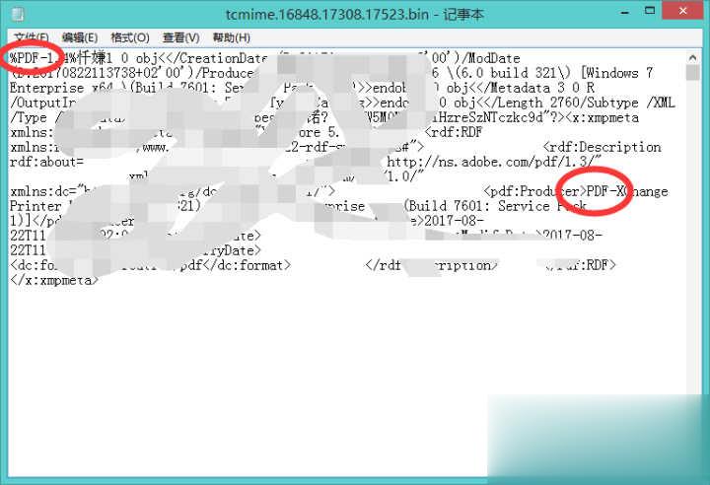Open the 帮助(H) menu

(232, 37)
